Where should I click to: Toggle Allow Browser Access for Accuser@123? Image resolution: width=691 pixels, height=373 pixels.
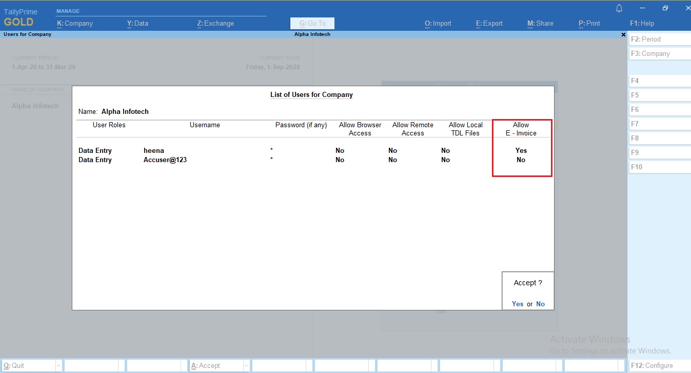[x=340, y=160]
